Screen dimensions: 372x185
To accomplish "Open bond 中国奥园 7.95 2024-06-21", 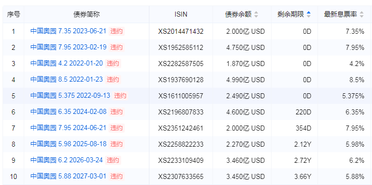I will tap(69, 128).
